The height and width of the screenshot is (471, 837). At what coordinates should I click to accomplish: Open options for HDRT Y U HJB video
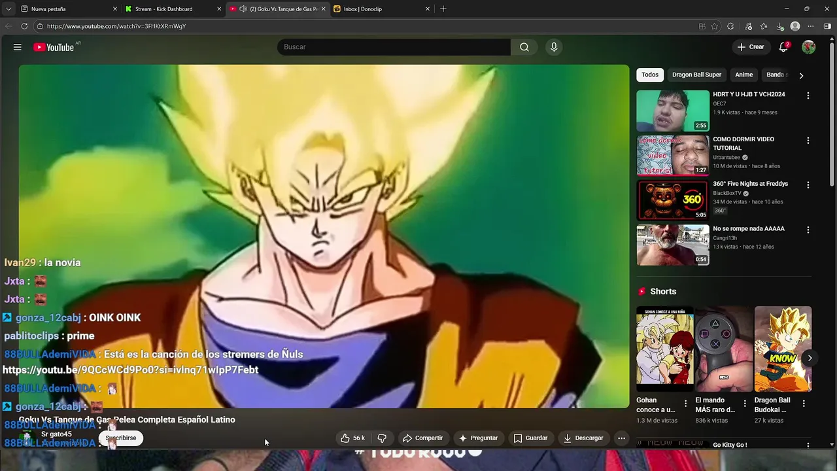point(808,96)
